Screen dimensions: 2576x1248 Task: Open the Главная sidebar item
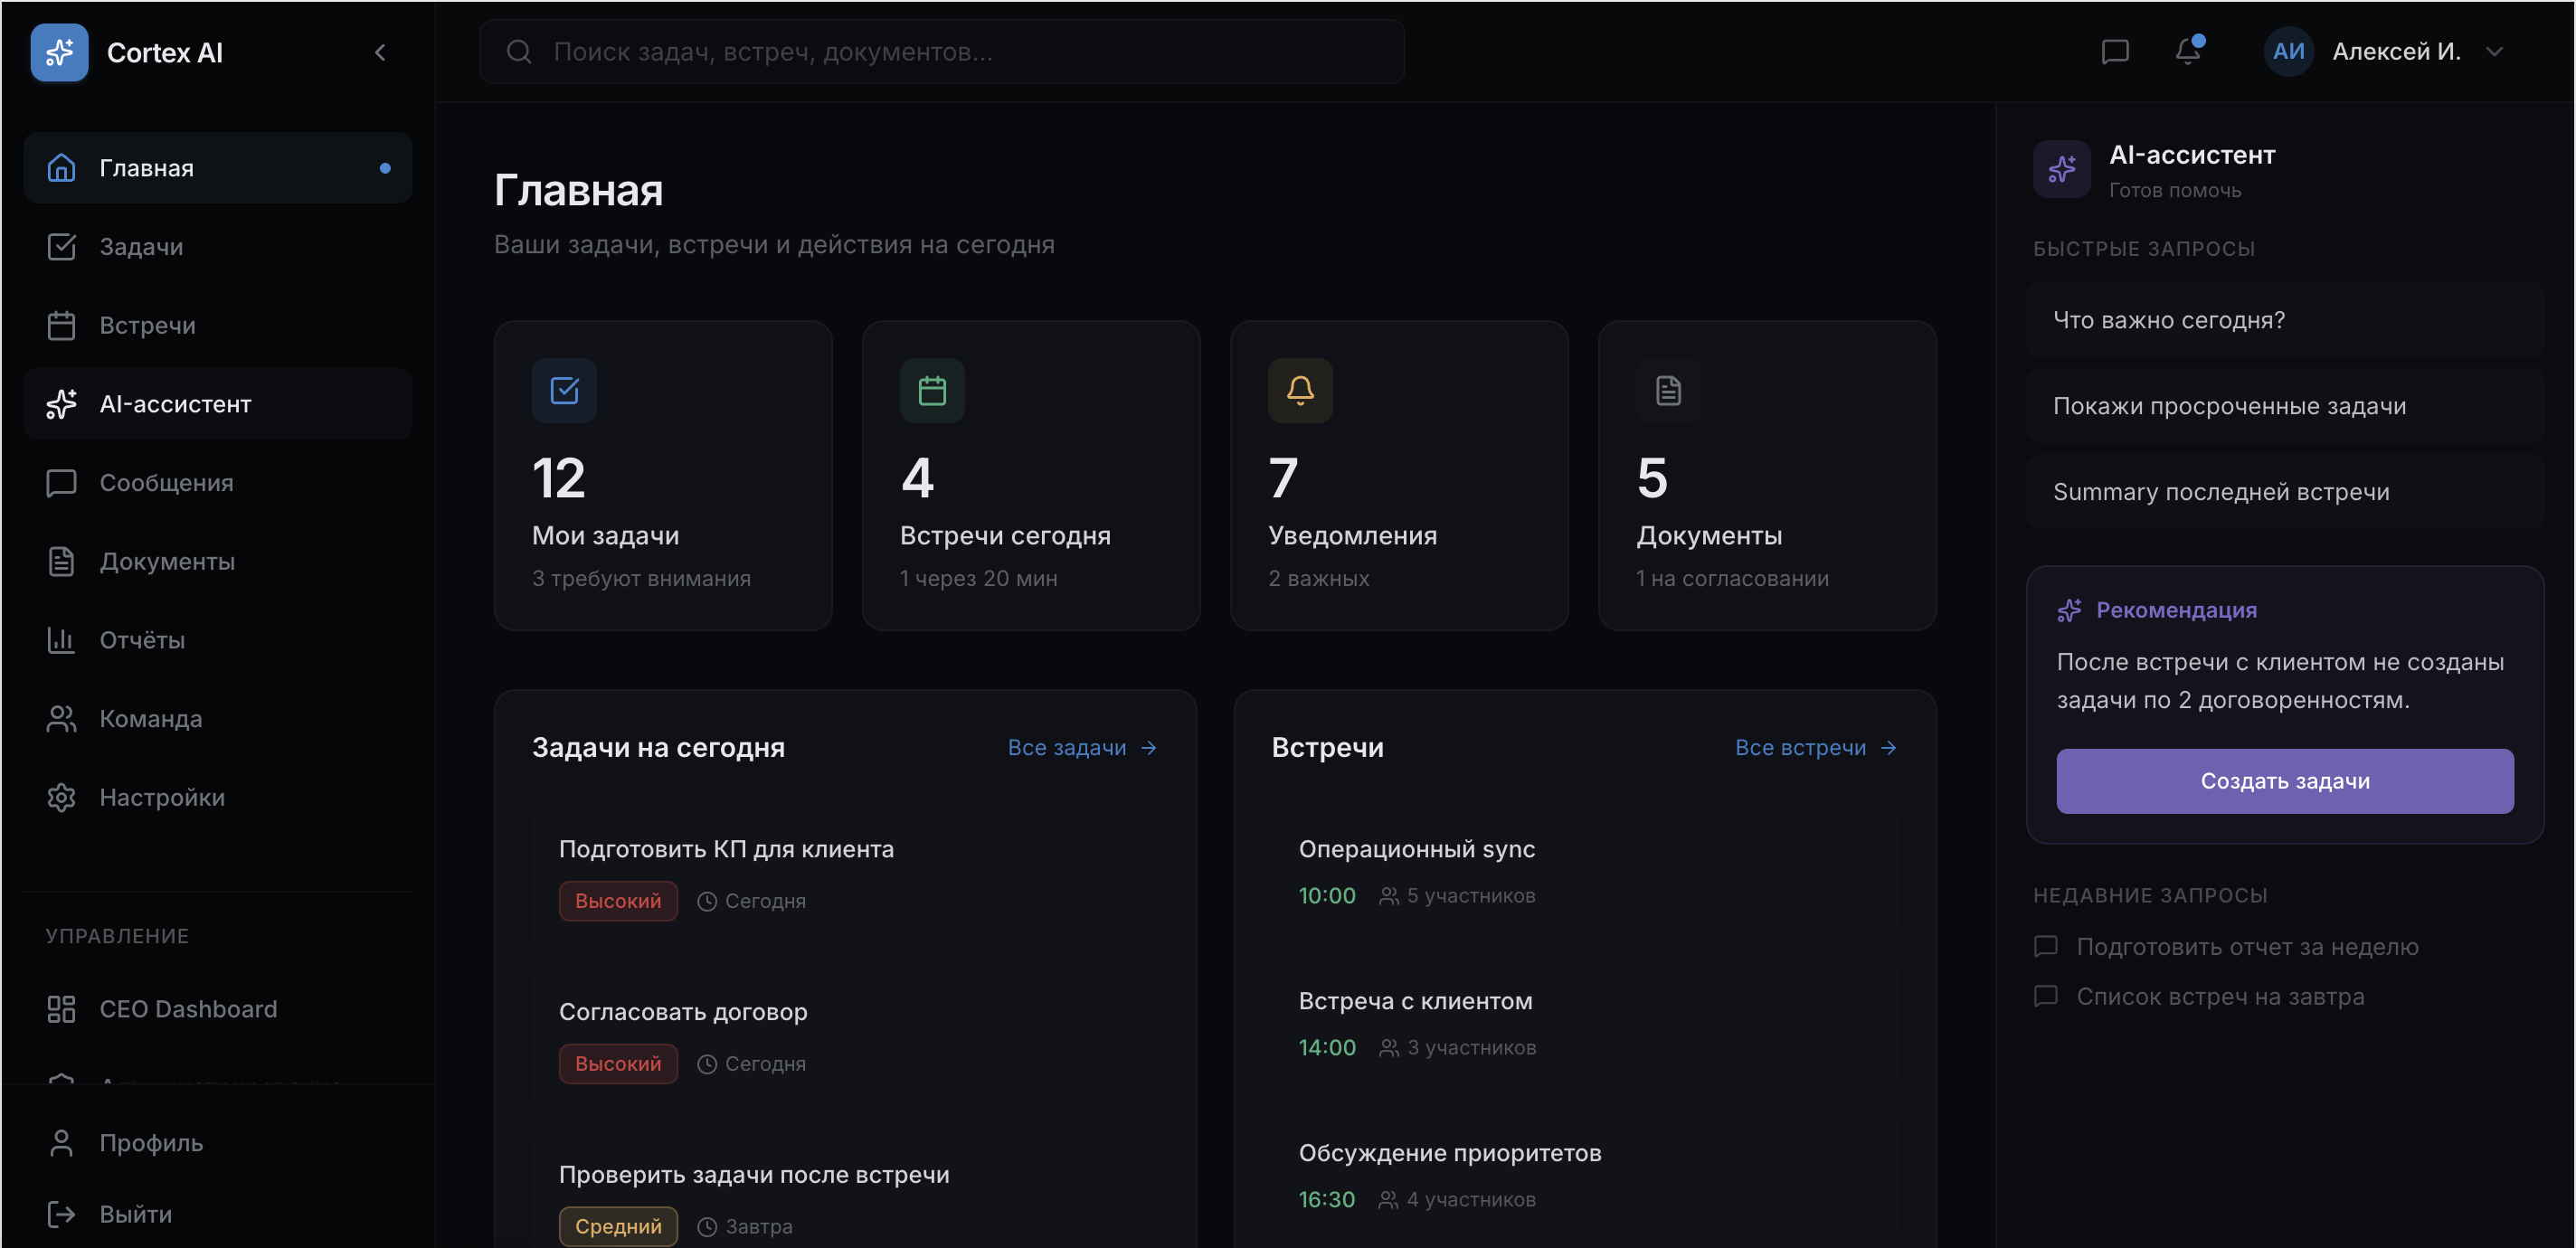click(217, 168)
